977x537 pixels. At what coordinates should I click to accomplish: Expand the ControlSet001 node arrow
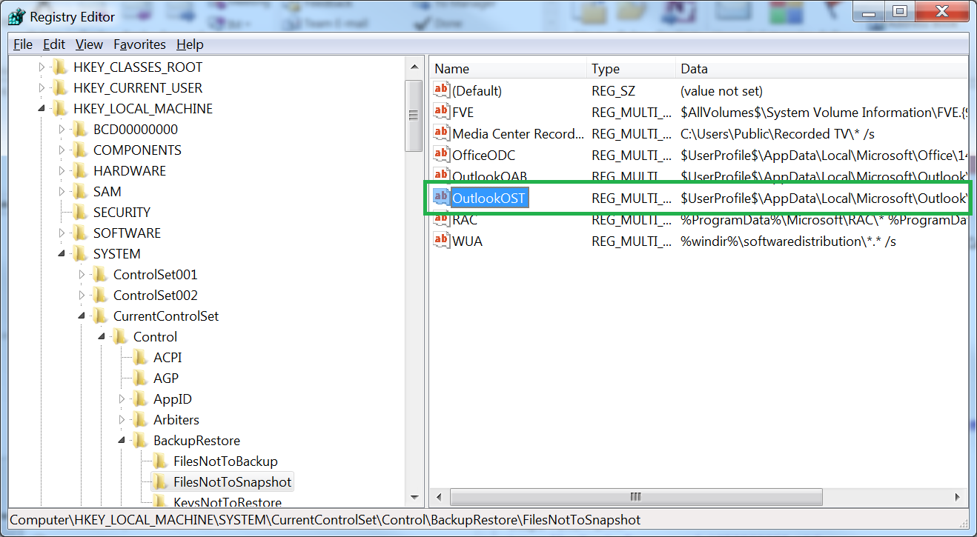82,275
